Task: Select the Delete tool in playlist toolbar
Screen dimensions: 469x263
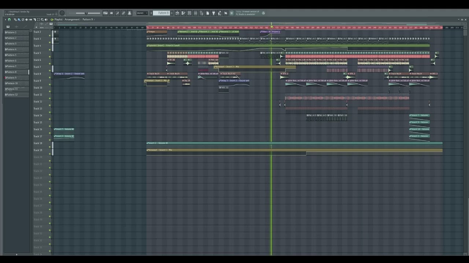Action: point(23,19)
